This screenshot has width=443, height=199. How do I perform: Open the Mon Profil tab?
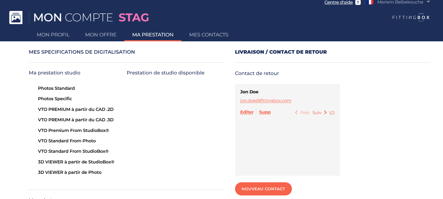pos(53,35)
